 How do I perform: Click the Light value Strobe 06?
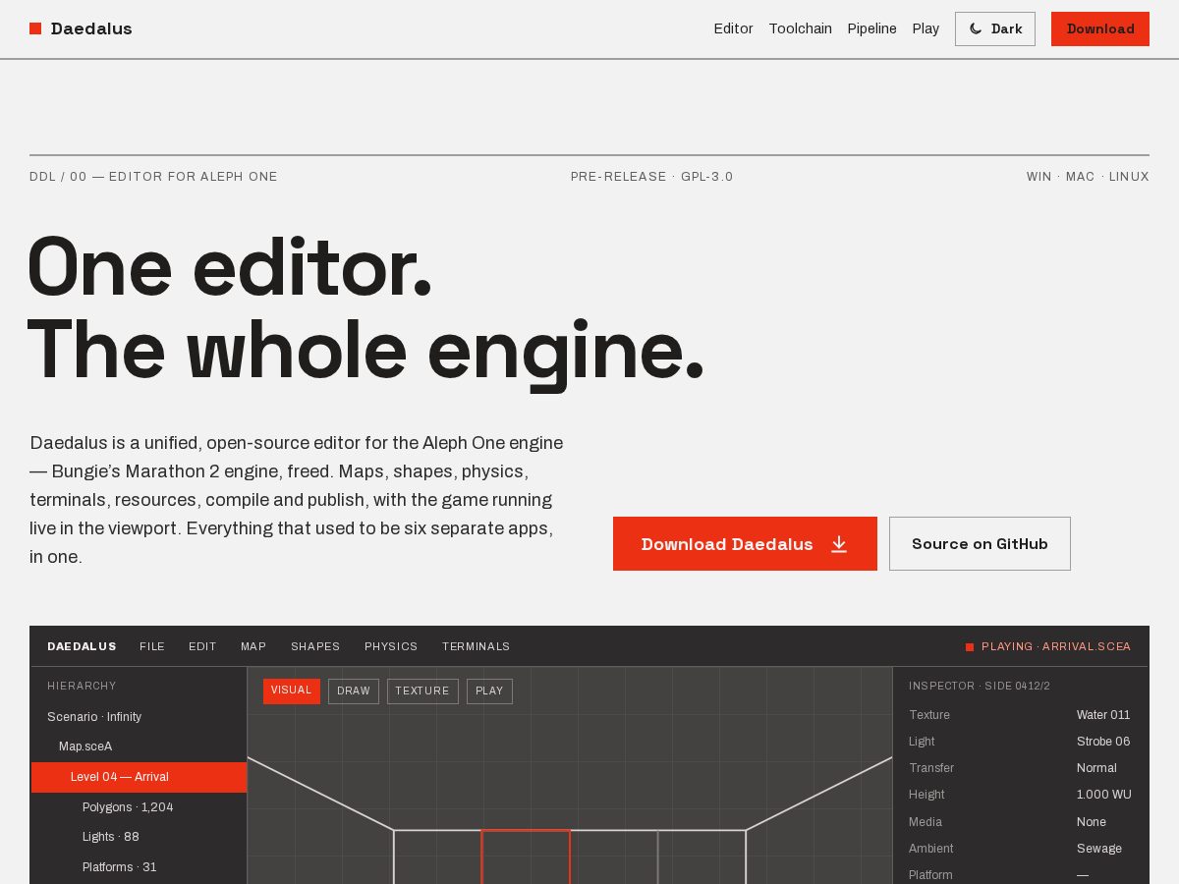(1103, 742)
